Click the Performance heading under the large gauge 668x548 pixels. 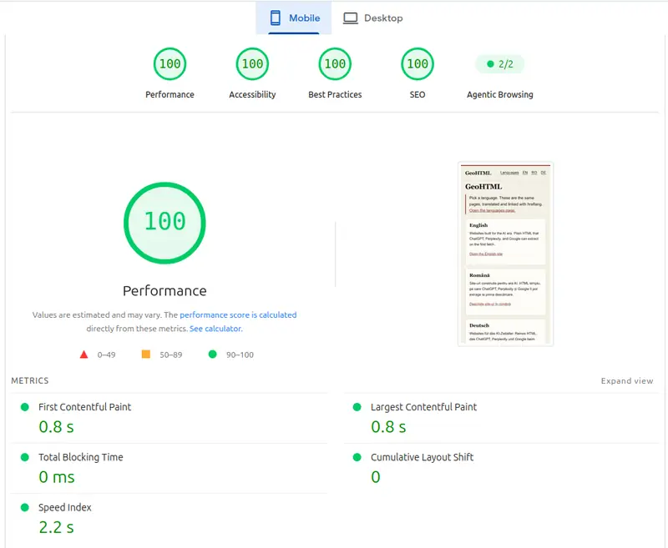164,290
